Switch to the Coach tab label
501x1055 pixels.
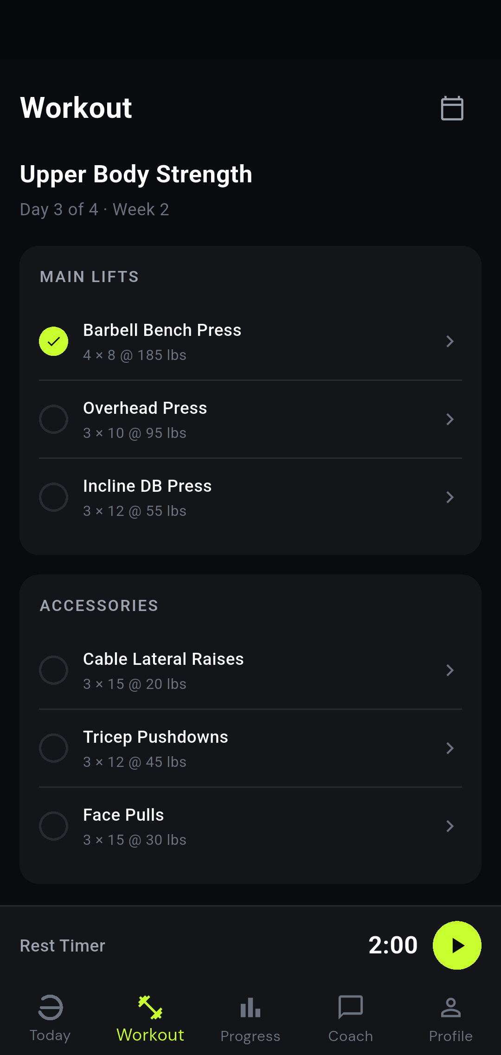tap(351, 1036)
